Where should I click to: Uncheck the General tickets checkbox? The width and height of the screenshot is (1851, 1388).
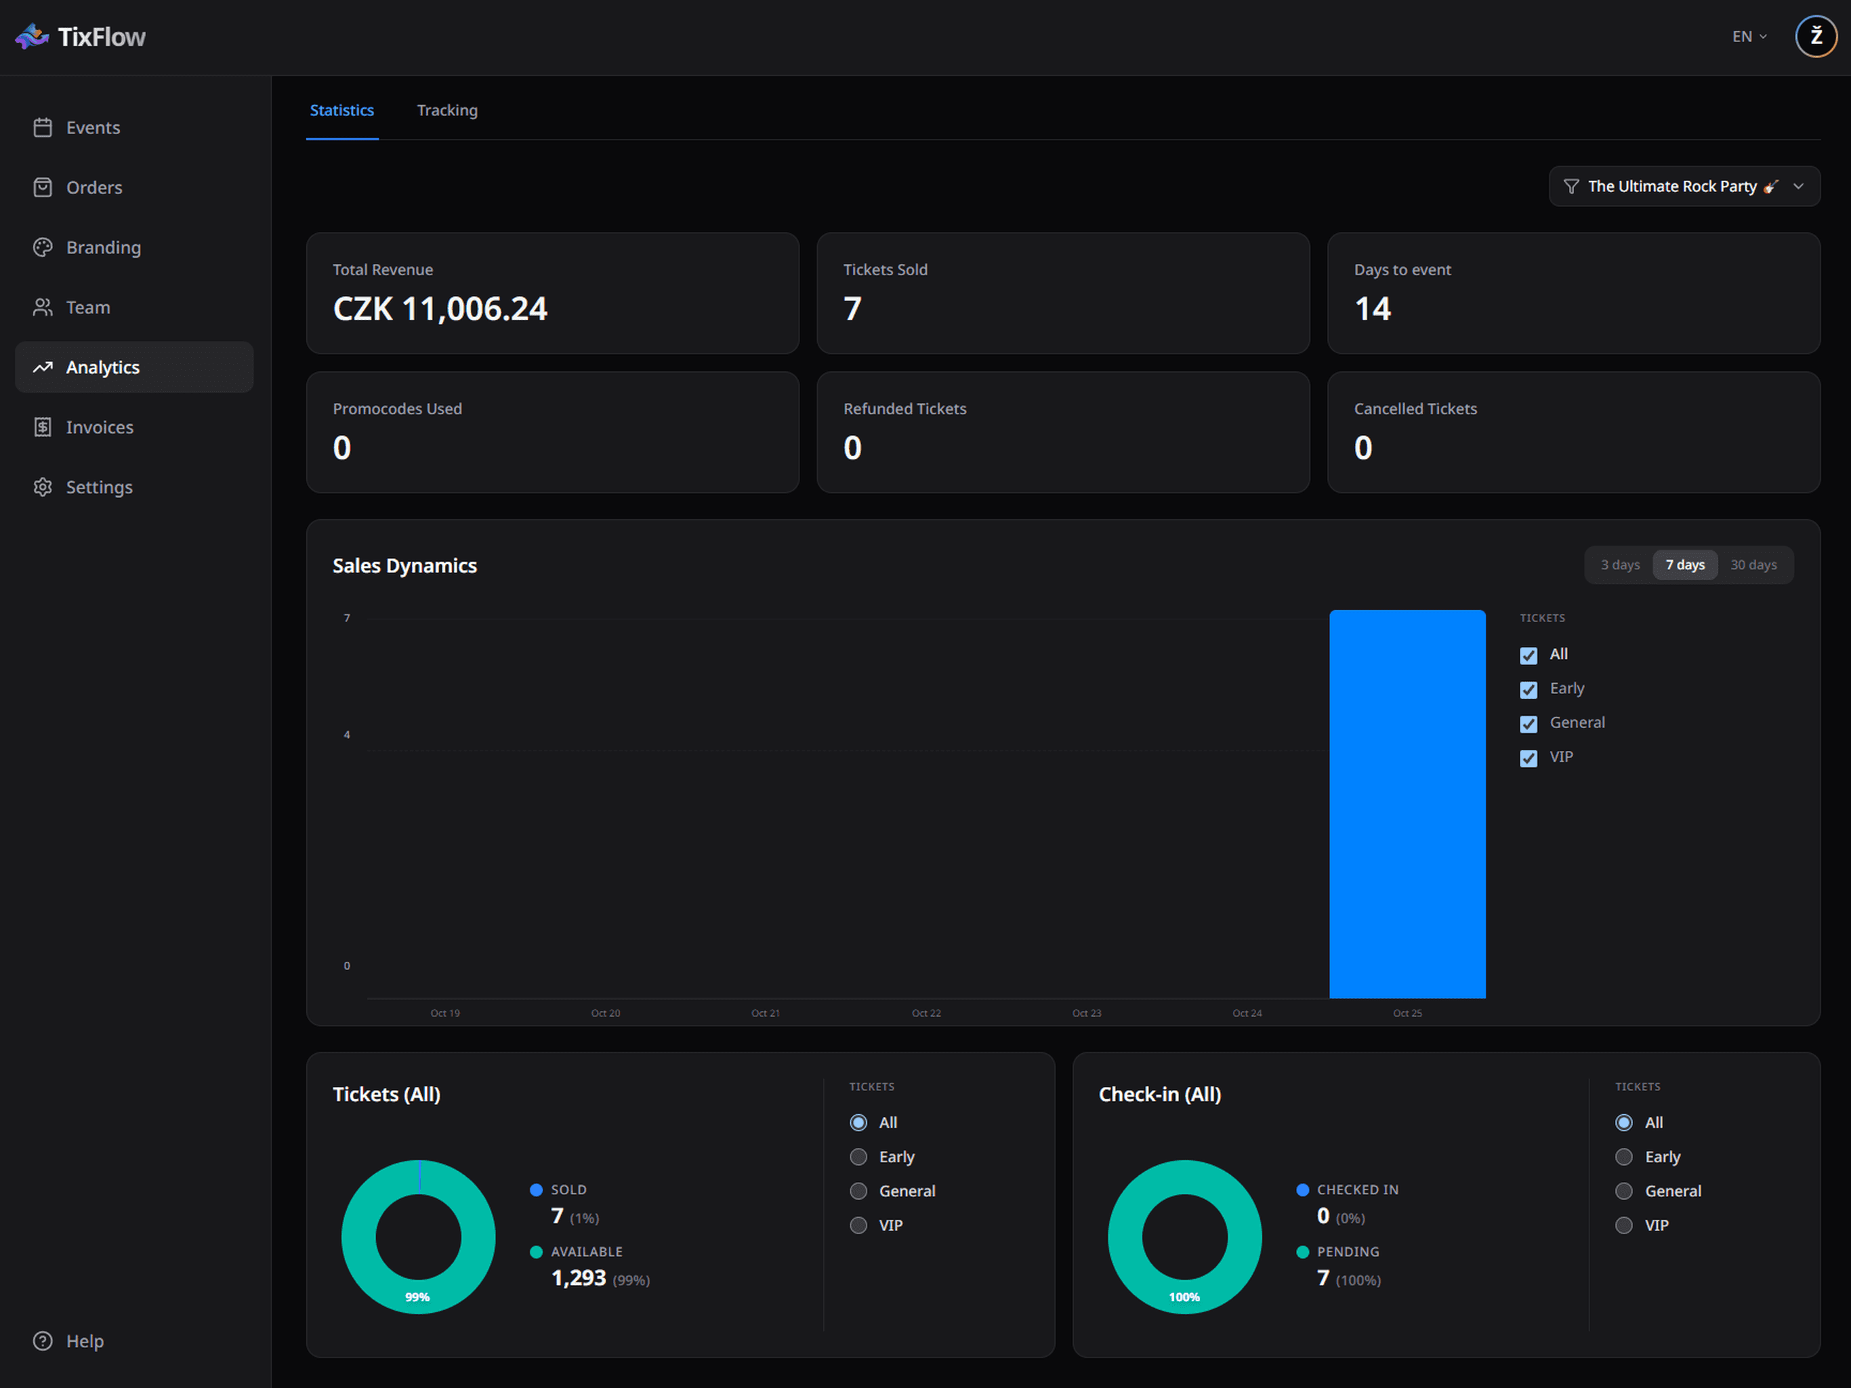(1528, 724)
